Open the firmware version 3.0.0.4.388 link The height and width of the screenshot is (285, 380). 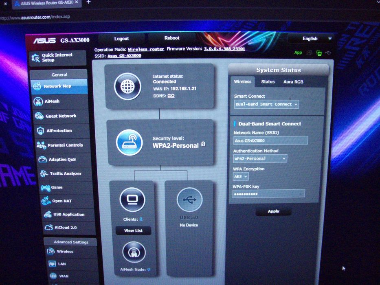click(x=224, y=49)
